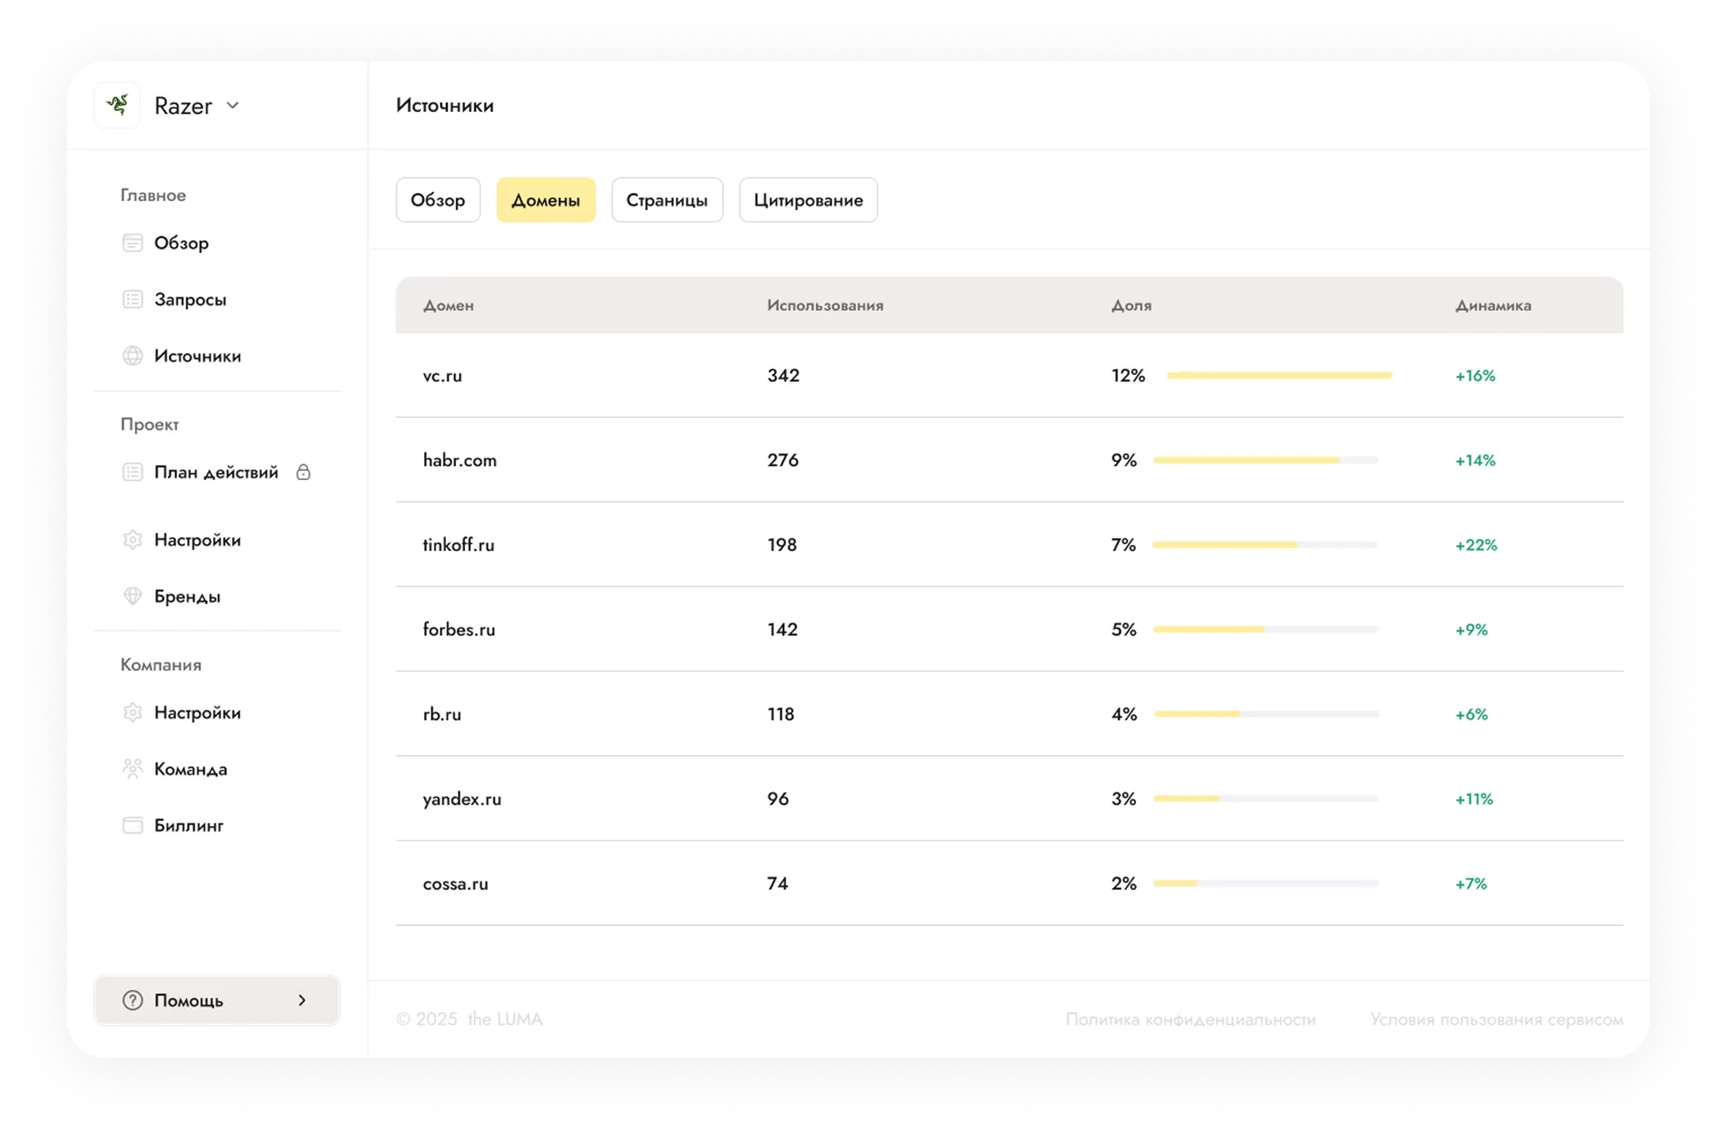
Task: Click the Источники globe icon
Action: [x=133, y=356]
